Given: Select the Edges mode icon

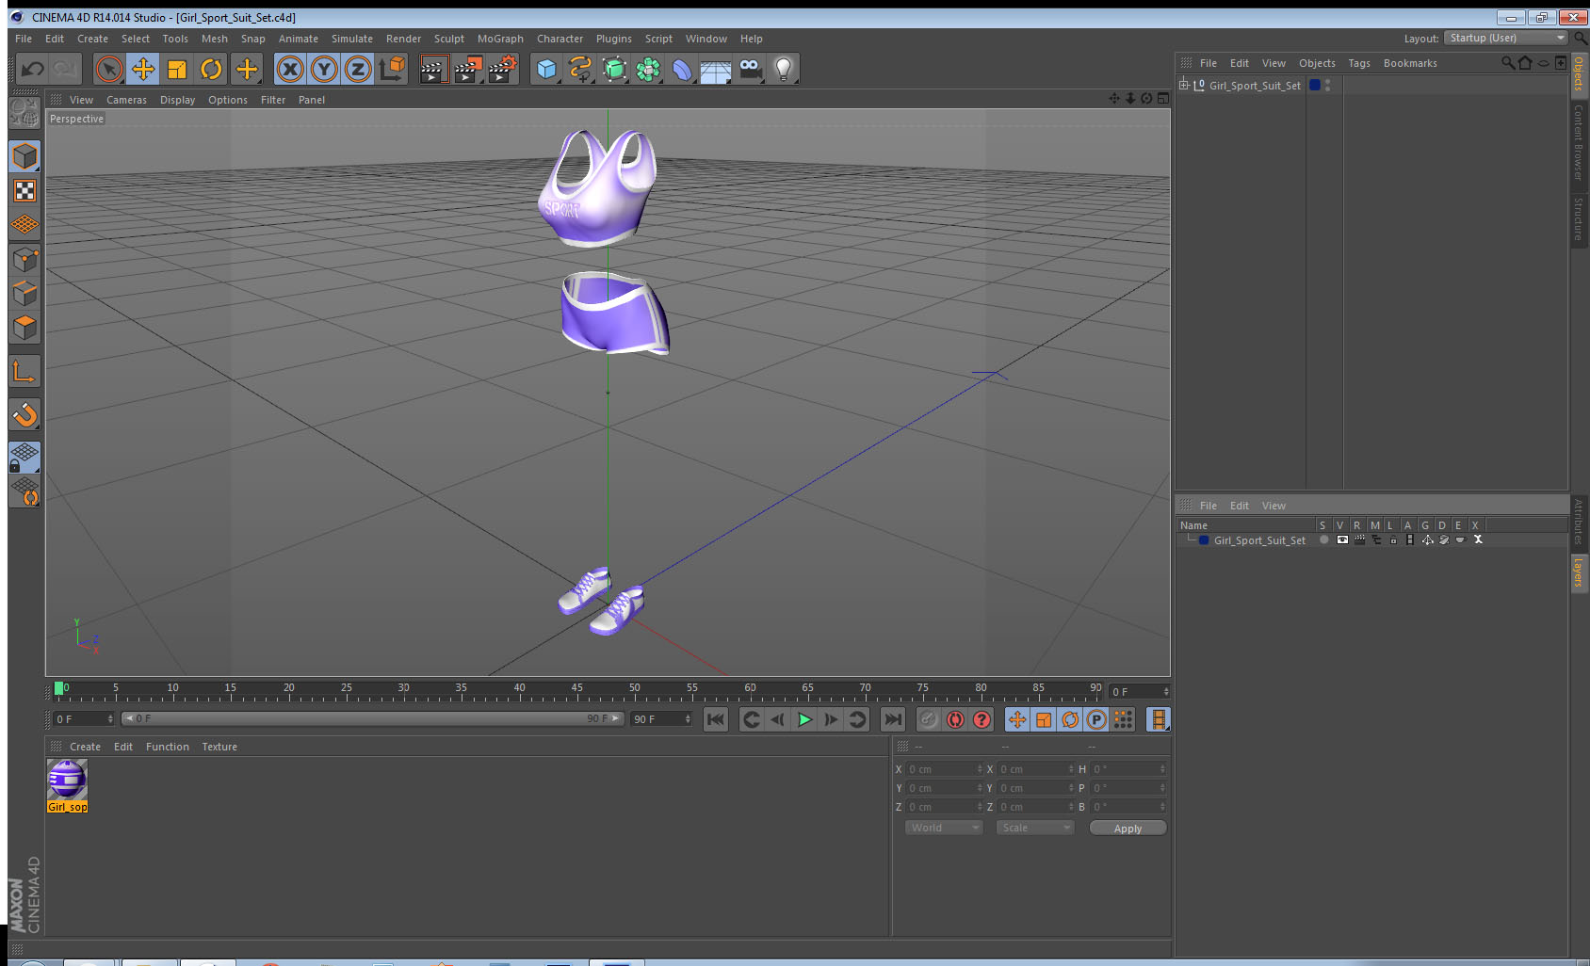Looking at the screenshot, I should pyautogui.click(x=24, y=293).
